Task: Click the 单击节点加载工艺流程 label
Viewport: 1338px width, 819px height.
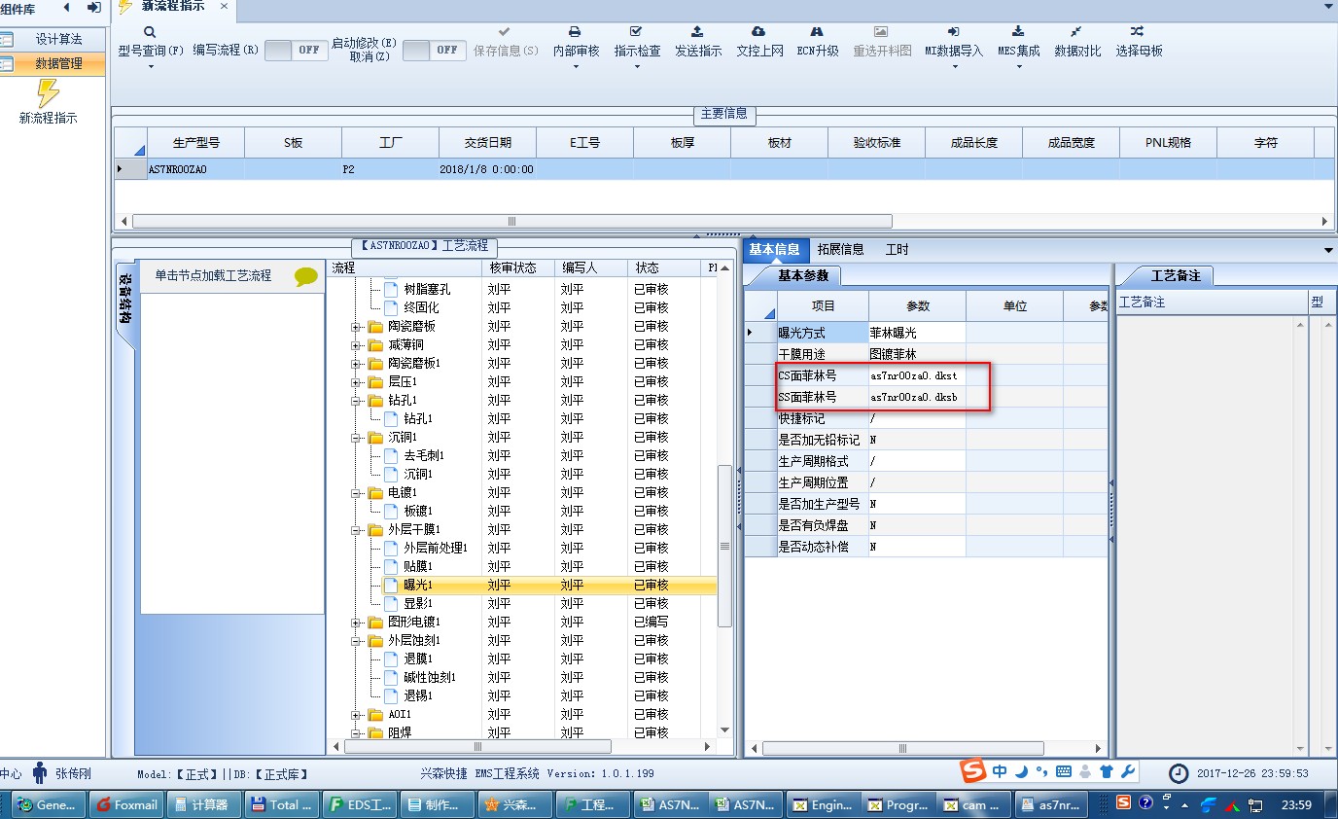Action: point(213,276)
